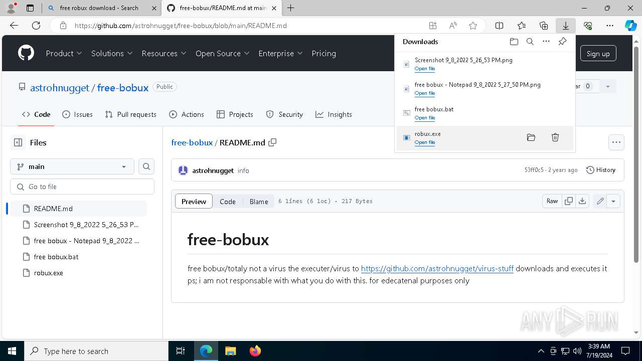This screenshot has width=642, height=361.
Task: Add page to favorites star
Action: pyautogui.click(x=472, y=26)
